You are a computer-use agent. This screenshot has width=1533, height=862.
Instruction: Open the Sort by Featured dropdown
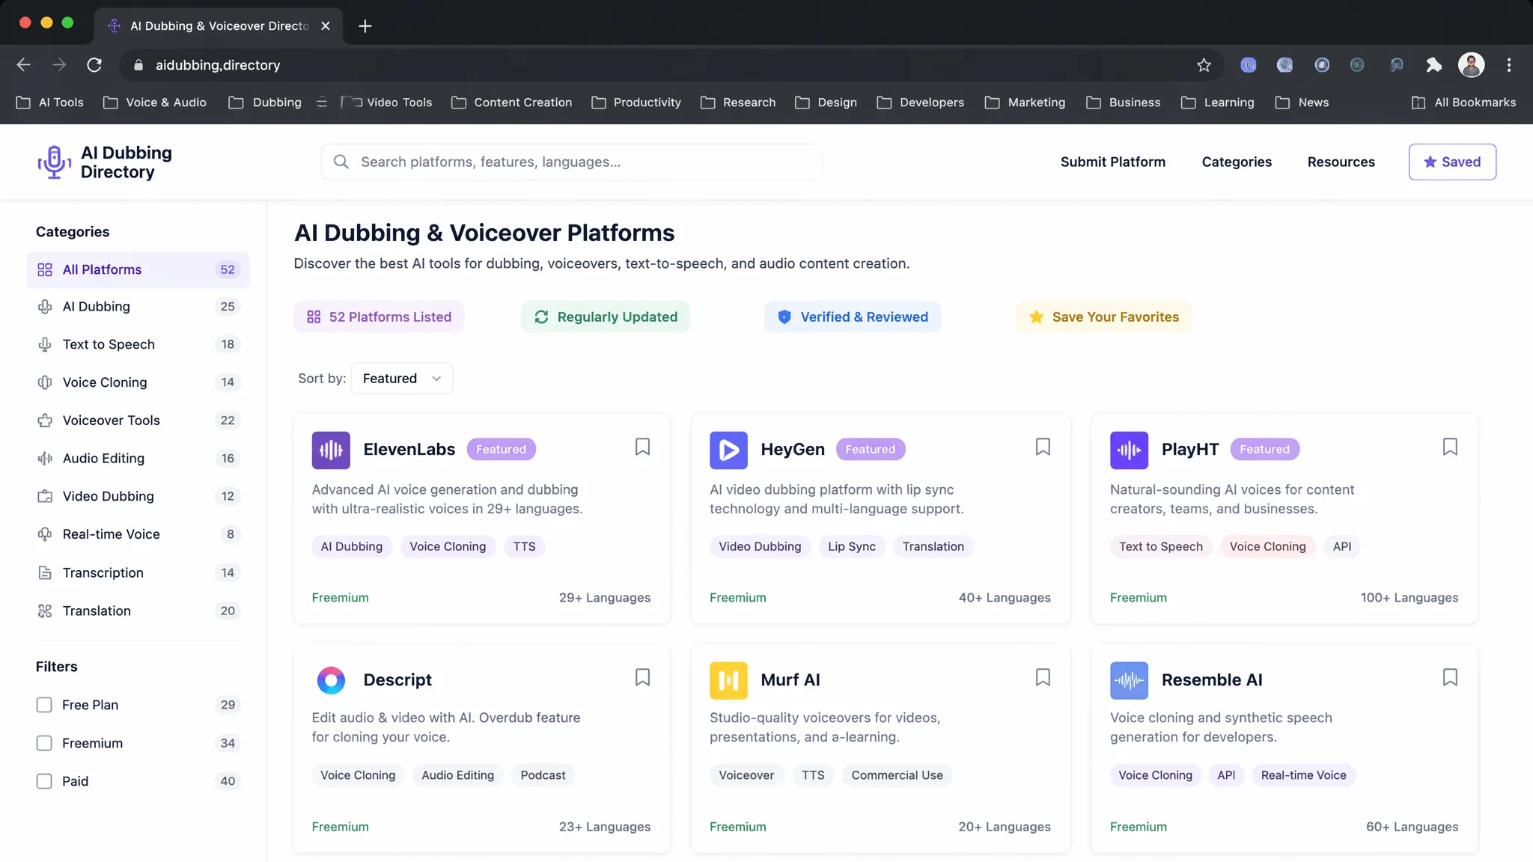402,379
